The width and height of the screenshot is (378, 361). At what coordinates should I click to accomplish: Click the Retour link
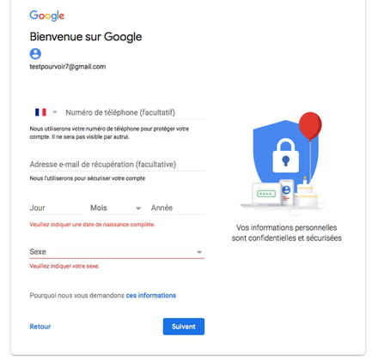40,327
